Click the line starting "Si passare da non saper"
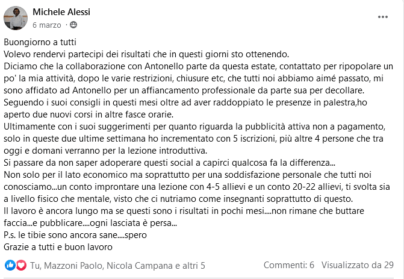 pyautogui.click(x=169, y=162)
